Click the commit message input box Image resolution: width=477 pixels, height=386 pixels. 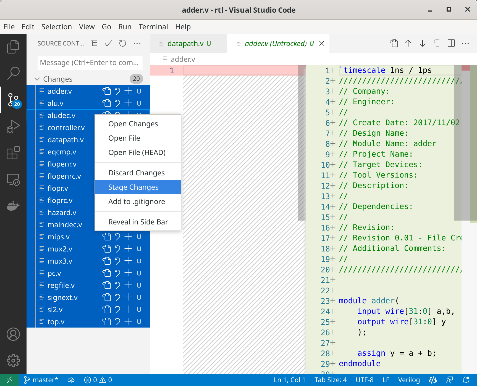click(90, 63)
